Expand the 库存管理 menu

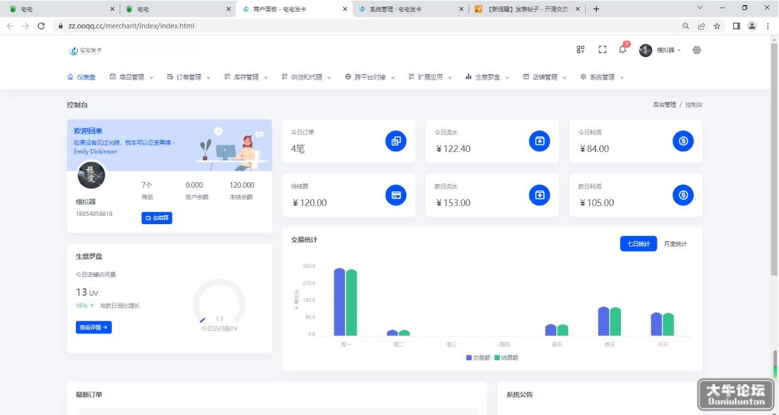(x=246, y=77)
